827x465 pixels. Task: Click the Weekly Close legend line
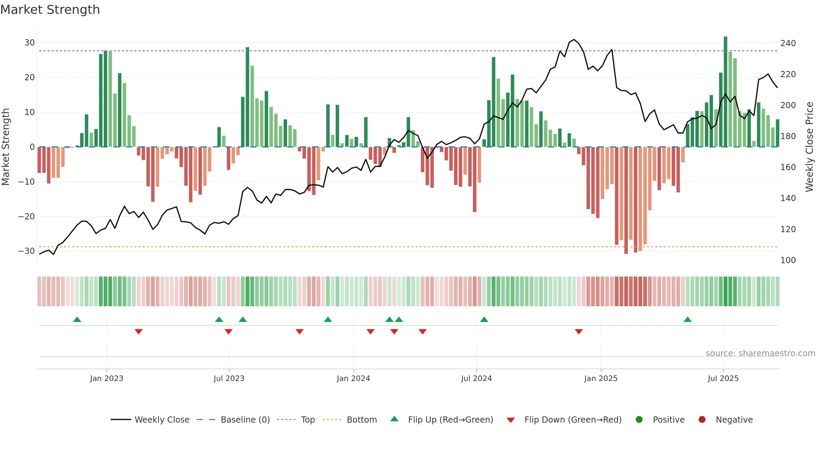[x=121, y=420]
